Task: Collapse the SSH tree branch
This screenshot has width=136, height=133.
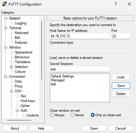Action: point(11,91)
